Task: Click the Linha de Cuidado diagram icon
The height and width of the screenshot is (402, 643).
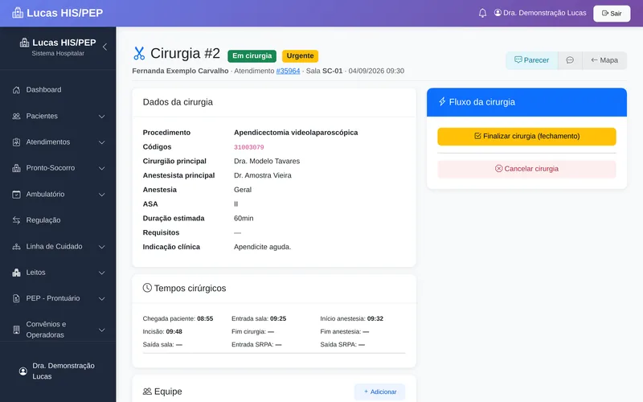Action: (x=16, y=247)
